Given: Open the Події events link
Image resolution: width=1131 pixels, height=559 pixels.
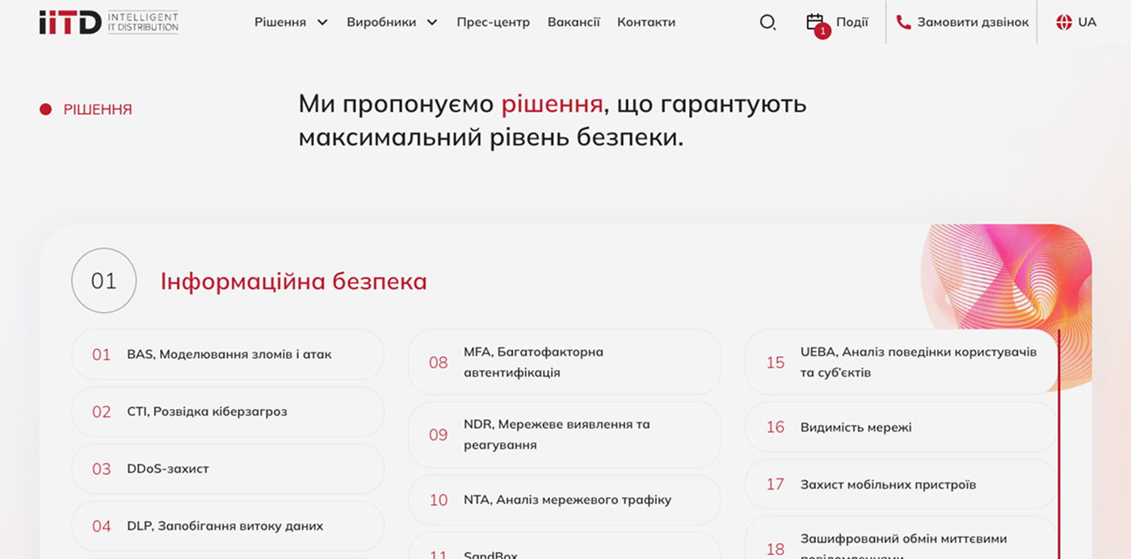Looking at the screenshot, I should [851, 23].
